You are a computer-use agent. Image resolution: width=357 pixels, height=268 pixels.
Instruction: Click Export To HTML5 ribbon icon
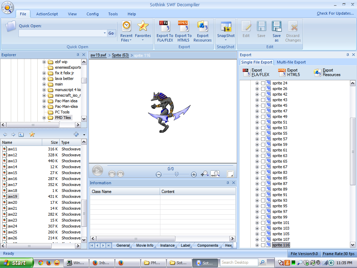[183, 31]
